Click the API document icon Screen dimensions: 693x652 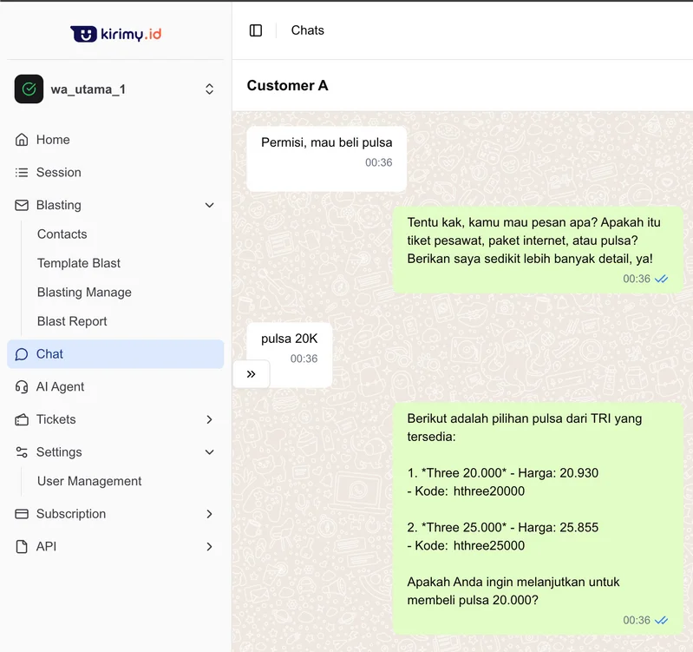click(22, 547)
